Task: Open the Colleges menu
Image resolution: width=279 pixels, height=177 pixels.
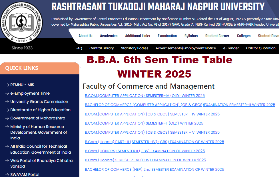Action: (244, 36)
